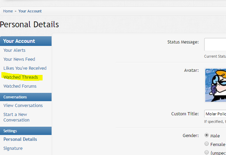Select the Male gender radio button
Image resolution: width=226 pixels, height=155 pixels.
point(207,135)
